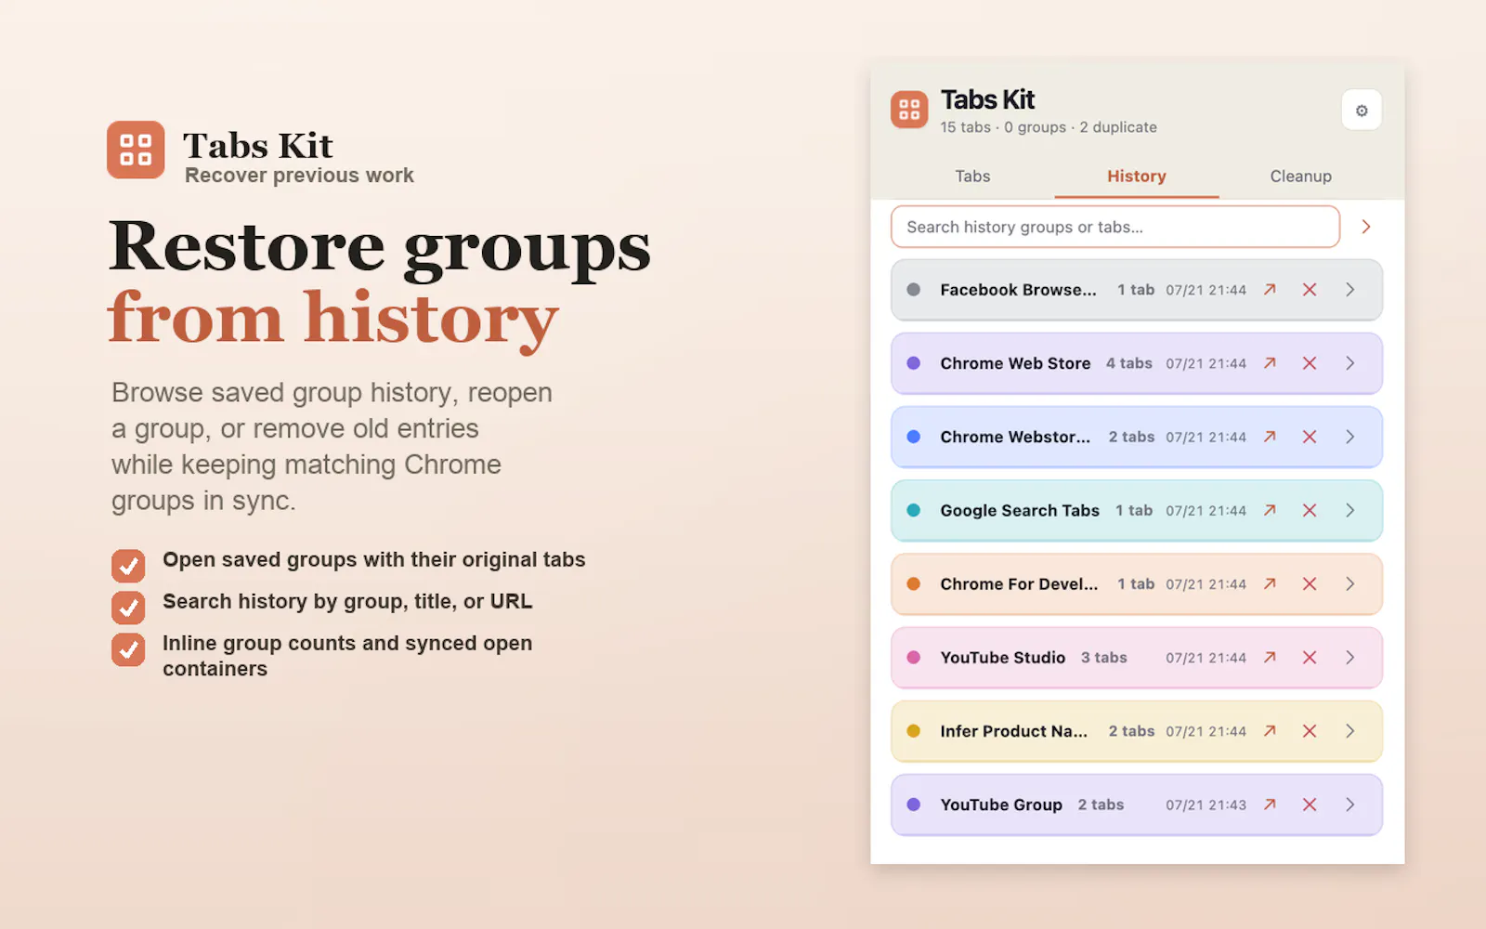Click purple dot of YouTube Group
The height and width of the screenshot is (929, 1486).
coord(914,805)
